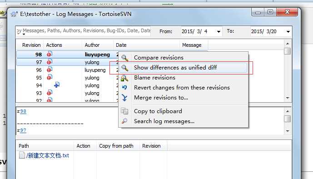Click the Revert changes arrow icon
This screenshot has width=313, height=179.
[124, 87]
